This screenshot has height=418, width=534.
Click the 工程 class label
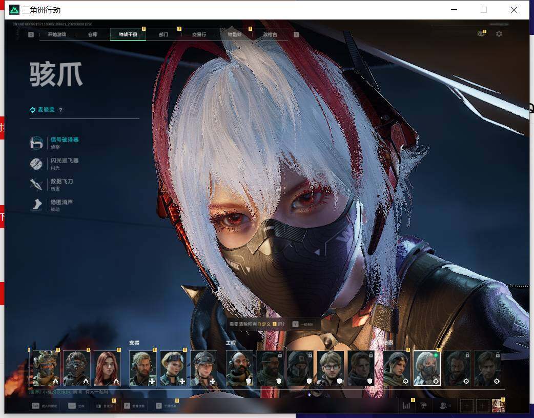click(231, 343)
